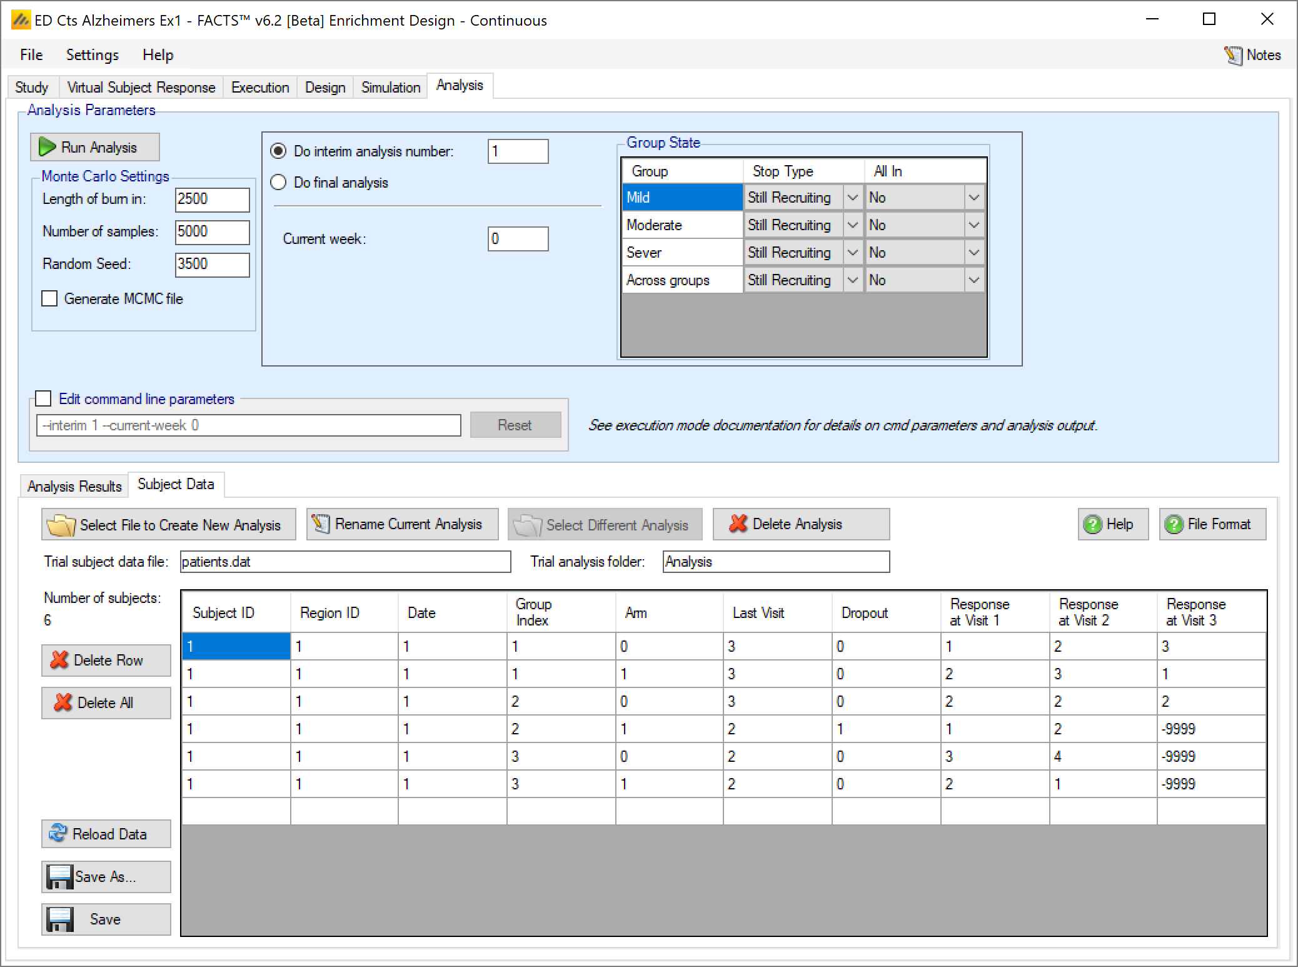Click the Reload Data refresh icon

point(58,834)
